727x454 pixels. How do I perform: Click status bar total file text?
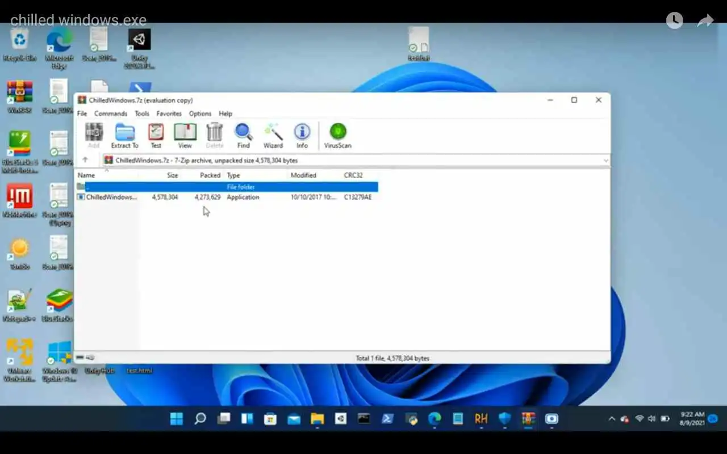pos(392,358)
